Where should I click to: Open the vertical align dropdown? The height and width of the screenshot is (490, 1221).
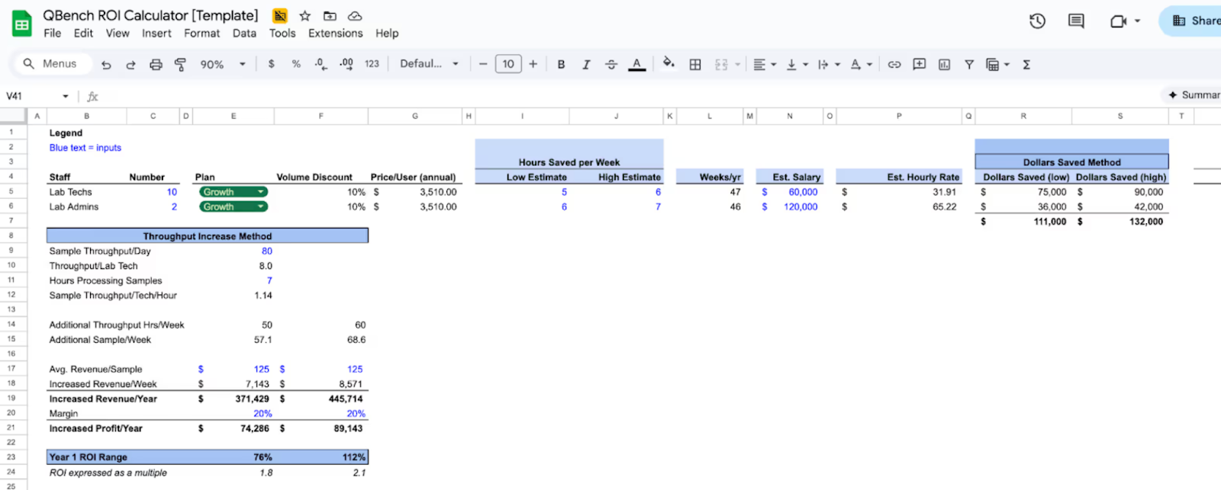click(796, 65)
